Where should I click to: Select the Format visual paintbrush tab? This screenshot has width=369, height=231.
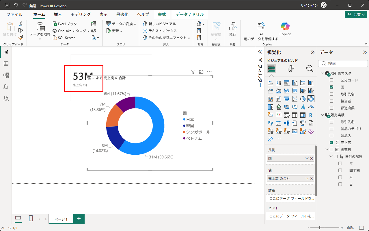coord(291,69)
